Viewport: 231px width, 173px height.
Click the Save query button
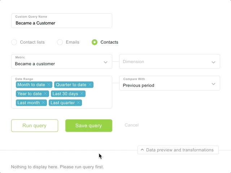88,125
